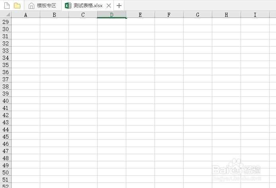
Task: Select row 49 header
Action: pyautogui.click(x=6, y=165)
